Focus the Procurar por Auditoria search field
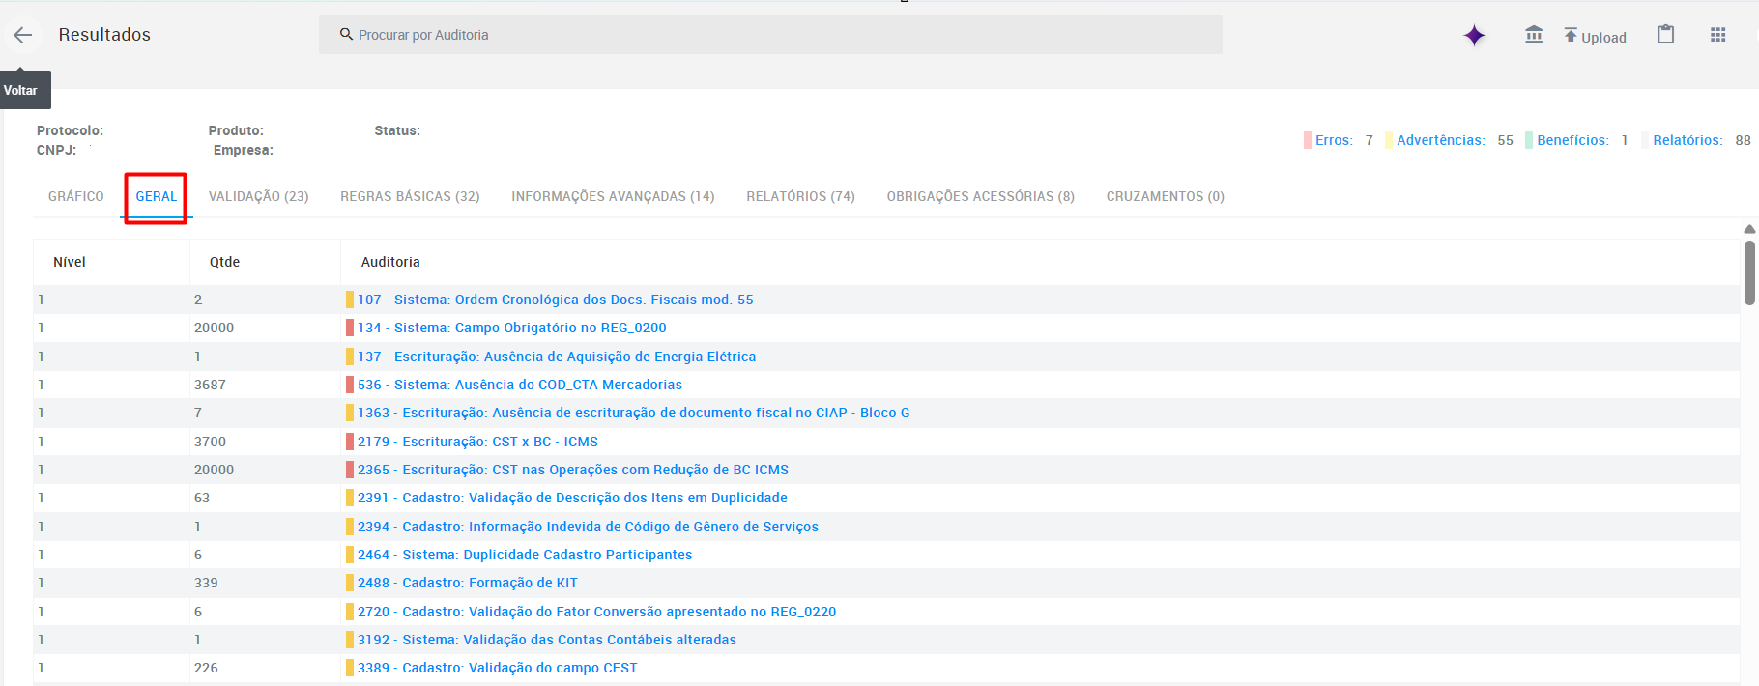 pyautogui.click(x=770, y=35)
